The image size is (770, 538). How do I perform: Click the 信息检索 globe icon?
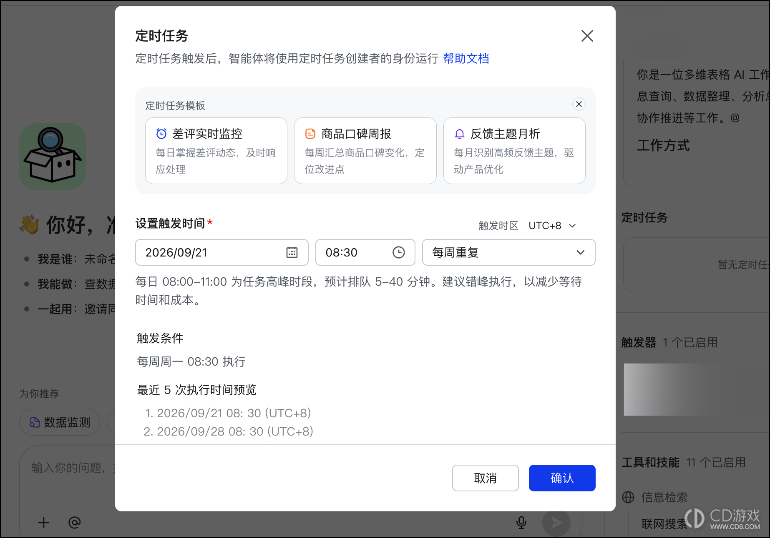[628, 497]
